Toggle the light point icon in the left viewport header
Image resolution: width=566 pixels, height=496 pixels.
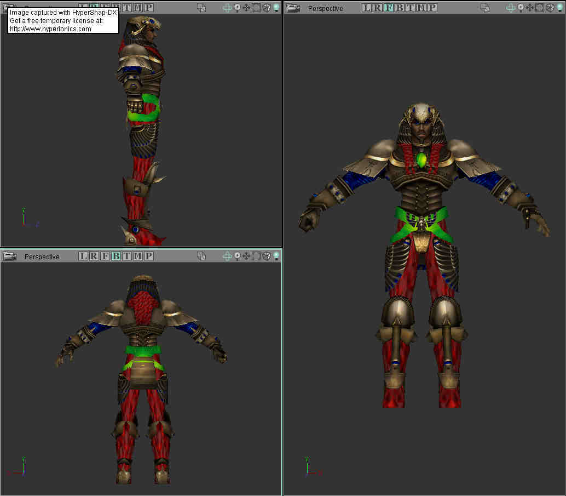tap(238, 8)
